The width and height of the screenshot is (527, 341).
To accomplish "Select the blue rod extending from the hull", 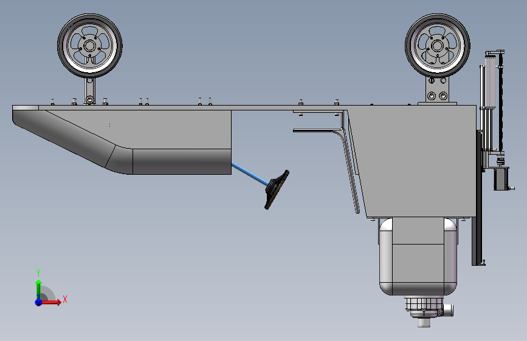I will pyautogui.click(x=250, y=174).
